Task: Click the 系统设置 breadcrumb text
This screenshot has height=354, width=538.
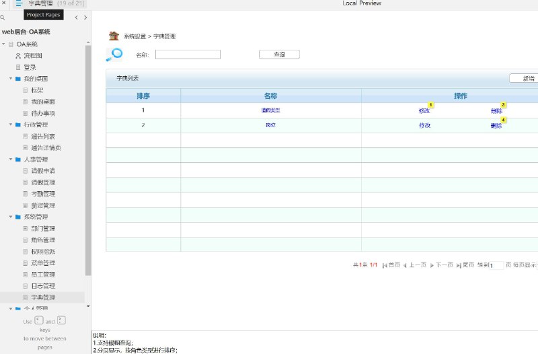Action: click(x=135, y=36)
